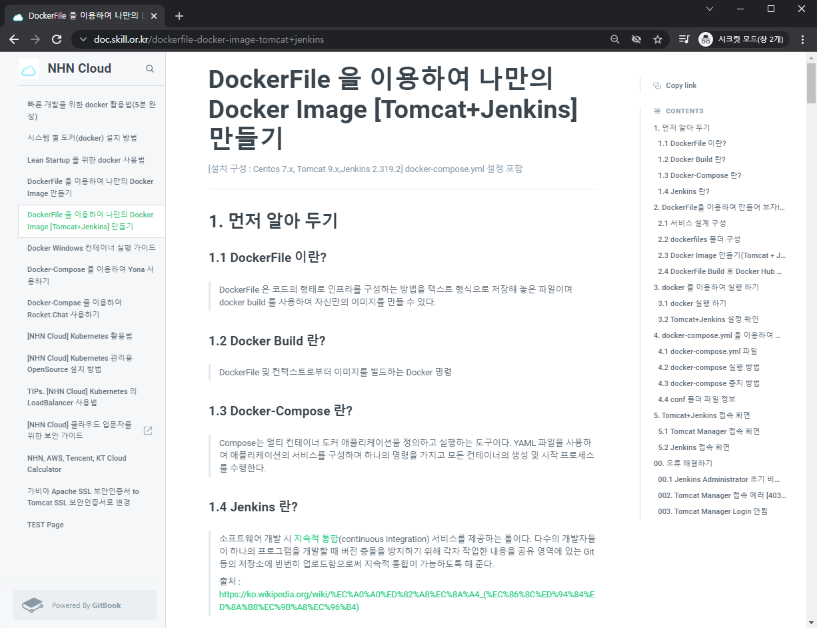The width and height of the screenshot is (817, 628).
Task: Open 'Kubernetes 관리용 OpenSource 설치 방법' page
Action: tap(92, 363)
